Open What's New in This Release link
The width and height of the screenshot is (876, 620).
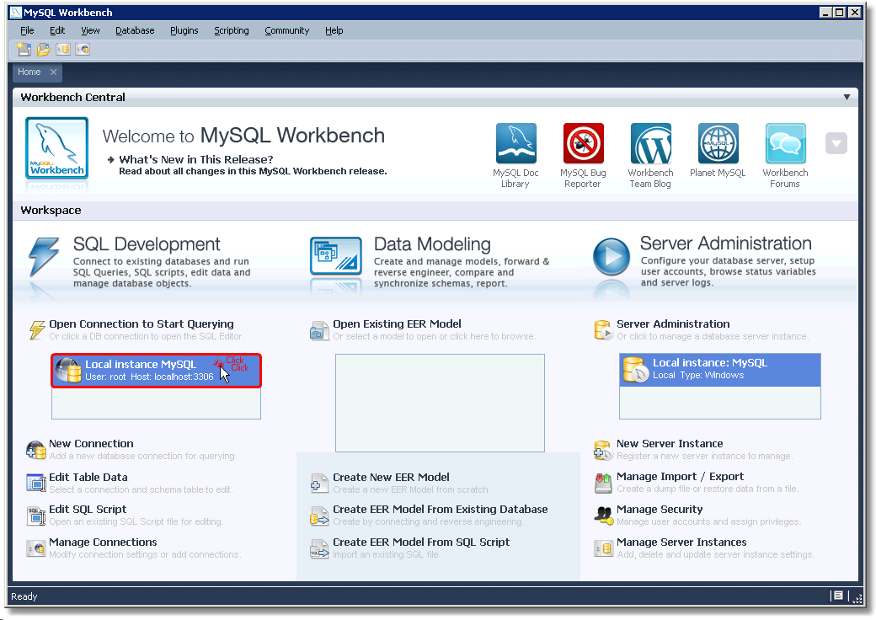(x=196, y=159)
